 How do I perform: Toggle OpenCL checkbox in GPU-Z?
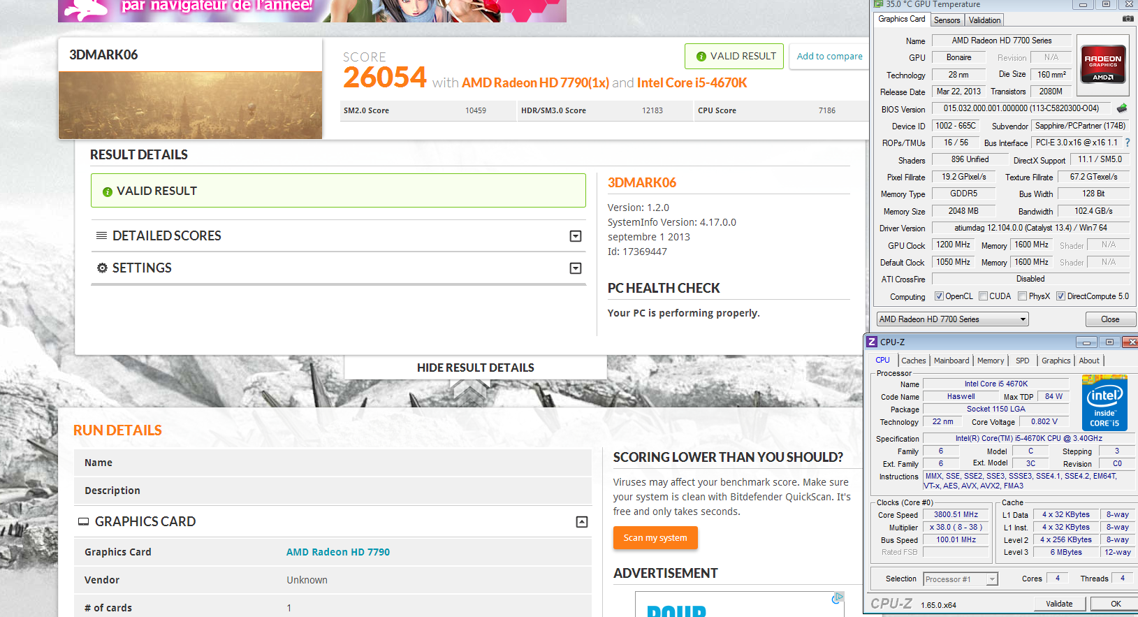point(939,296)
